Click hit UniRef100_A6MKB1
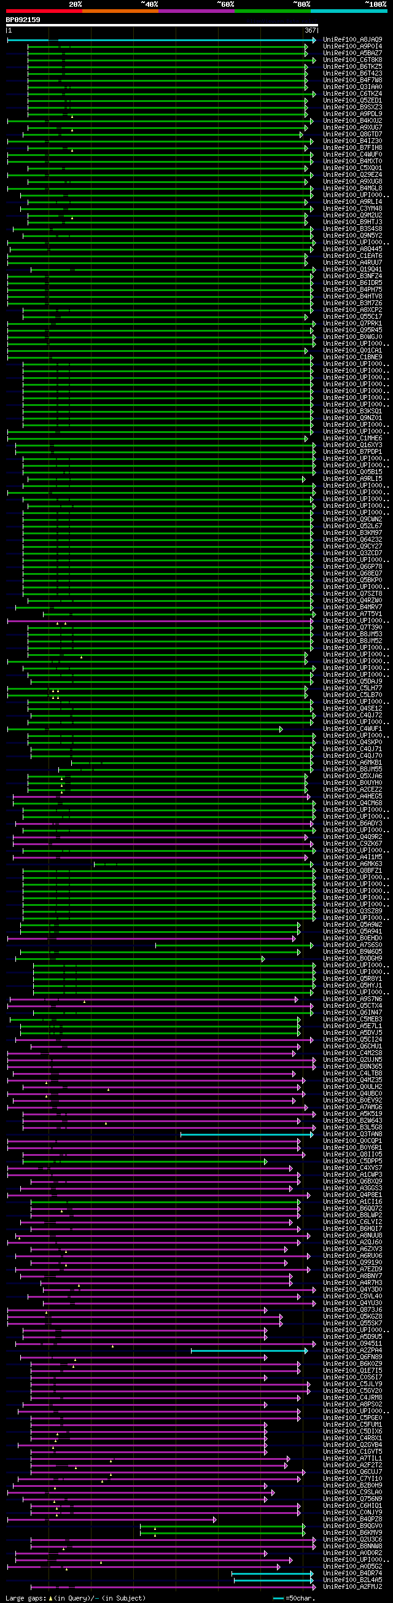Image resolution: width=393 pixels, height=1603 pixels. coord(352,763)
